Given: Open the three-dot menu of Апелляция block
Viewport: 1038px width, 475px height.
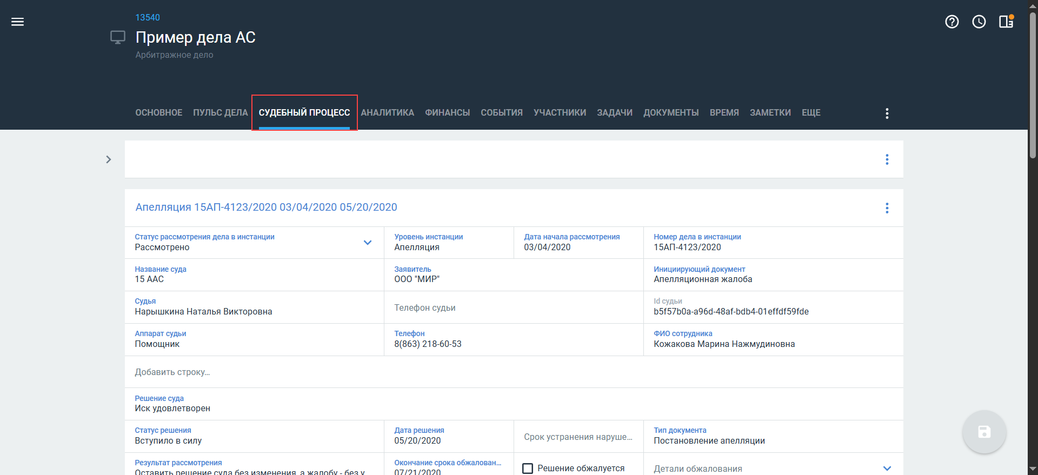Looking at the screenshot, I should [x=887, y=208].
